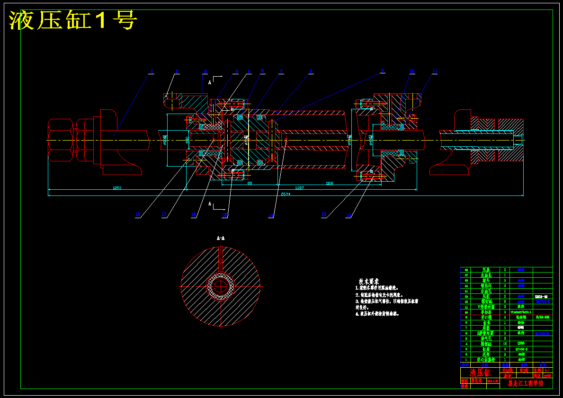Click the 制图 label in title block
This screenshot has height=398, width=563.
pos(465,381)
